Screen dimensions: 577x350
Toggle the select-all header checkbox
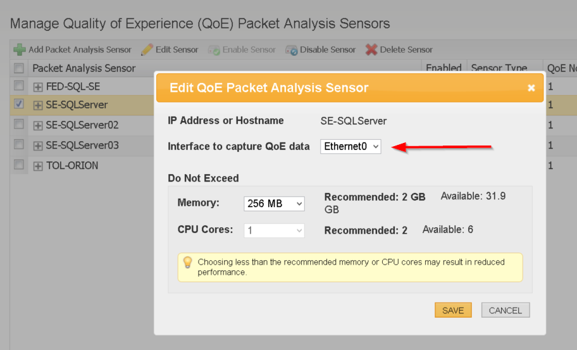(x=19, y=68)
